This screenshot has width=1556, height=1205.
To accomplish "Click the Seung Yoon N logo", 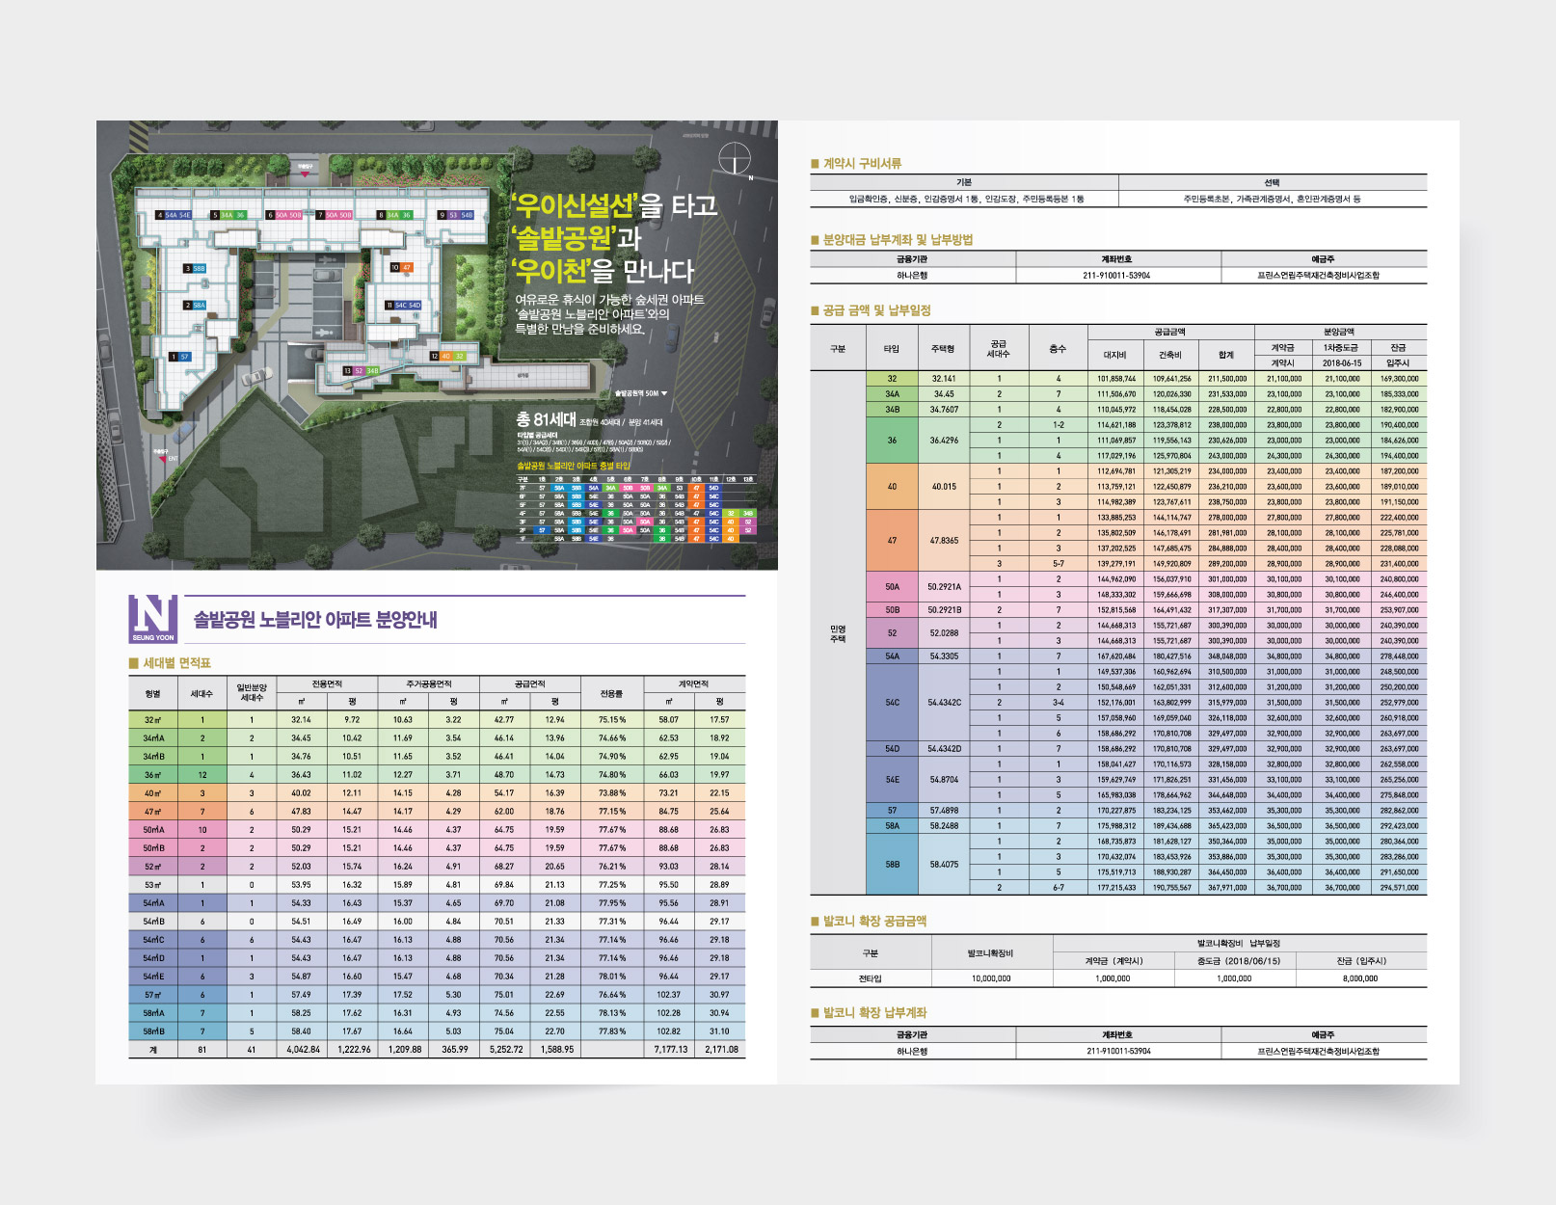I will tap(153, 619).
